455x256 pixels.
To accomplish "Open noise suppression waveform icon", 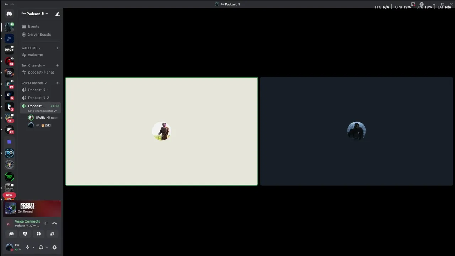I will [x=46, y=223].
